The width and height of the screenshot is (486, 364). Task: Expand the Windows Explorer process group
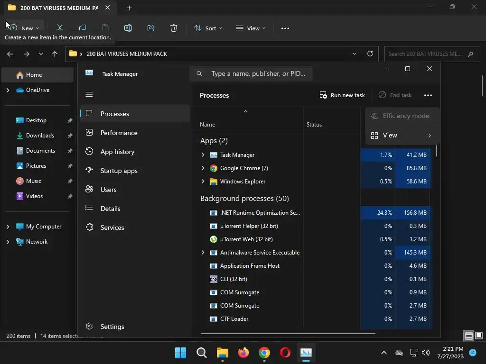coord(203,182)
